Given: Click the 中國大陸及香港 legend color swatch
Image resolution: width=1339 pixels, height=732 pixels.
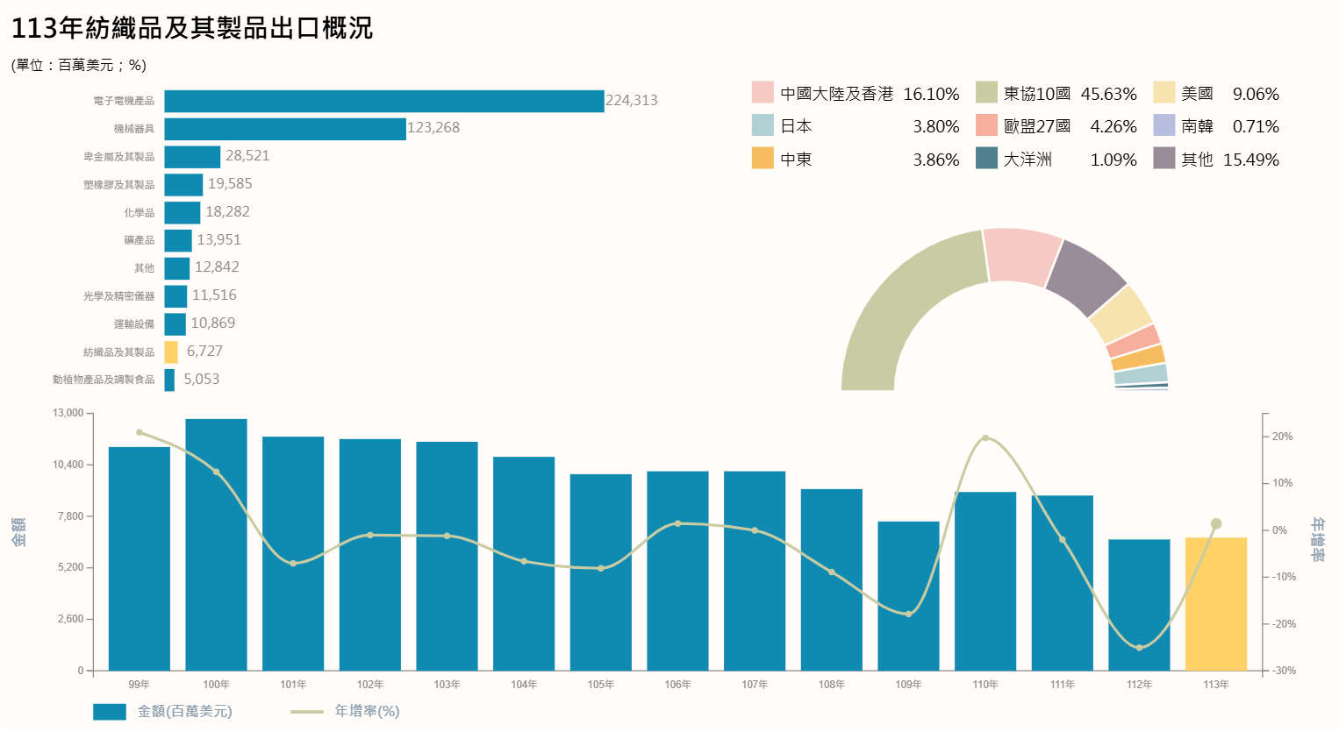Looking at the screenshot, I should pos(763,93).
